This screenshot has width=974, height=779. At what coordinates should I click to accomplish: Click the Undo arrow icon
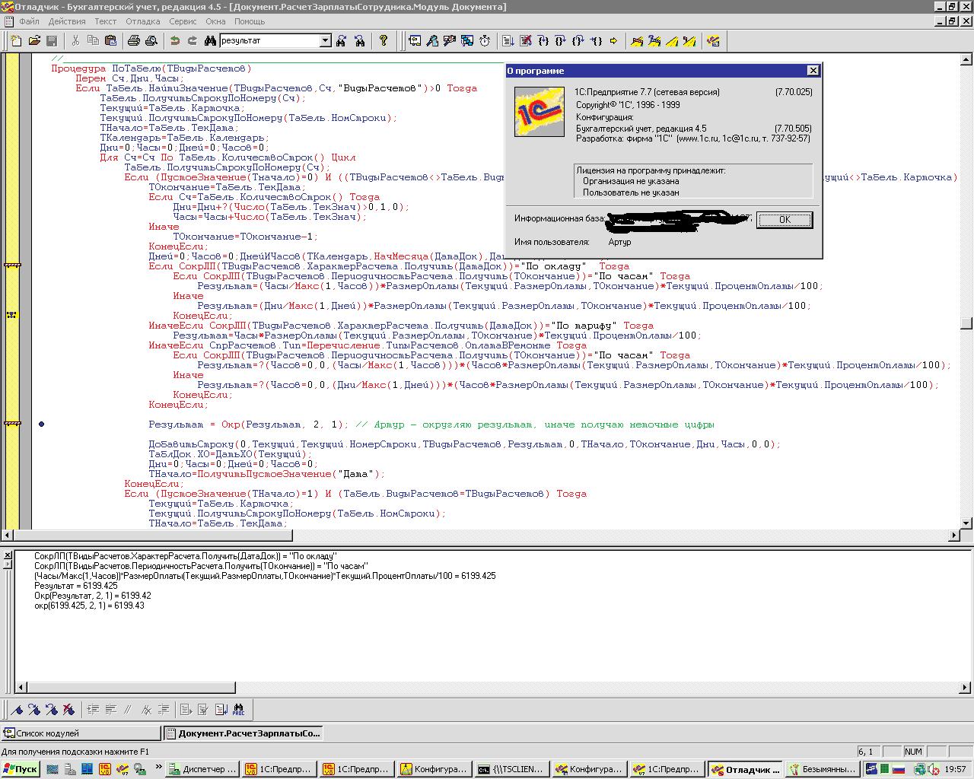[x=175, y=41]
